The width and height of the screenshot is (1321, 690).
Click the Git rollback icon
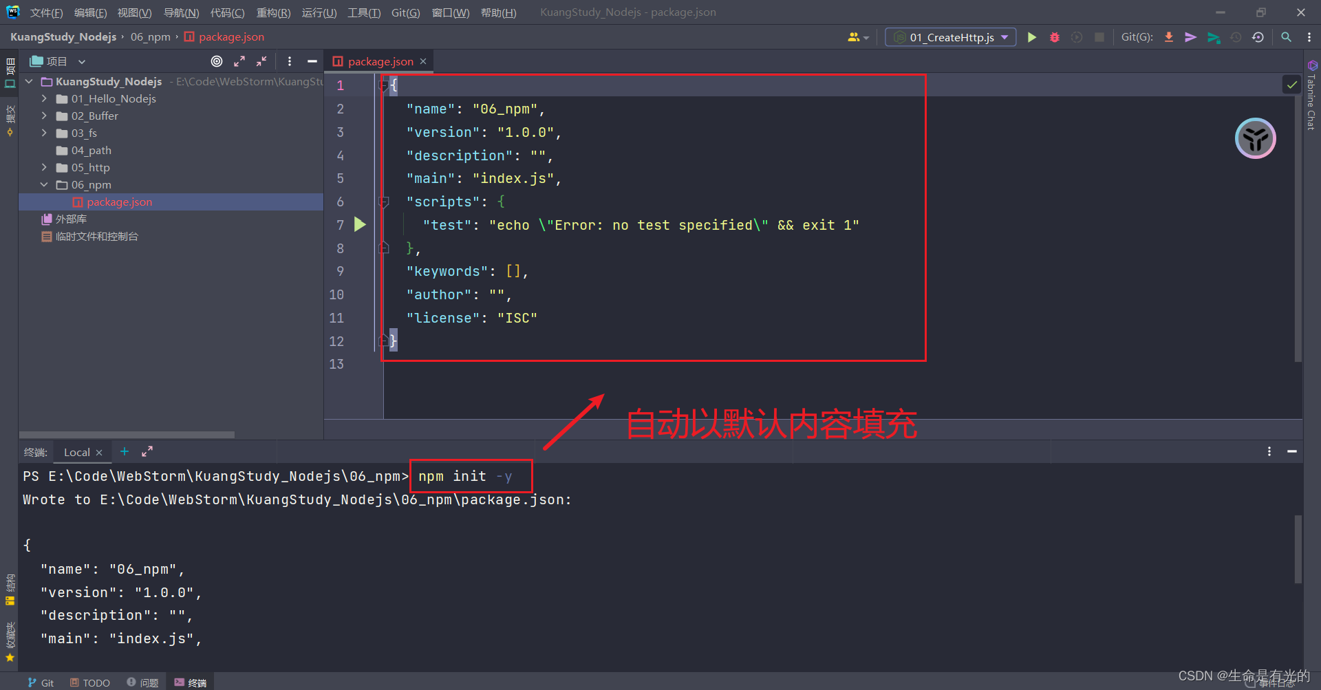(x=1258, y=37)
